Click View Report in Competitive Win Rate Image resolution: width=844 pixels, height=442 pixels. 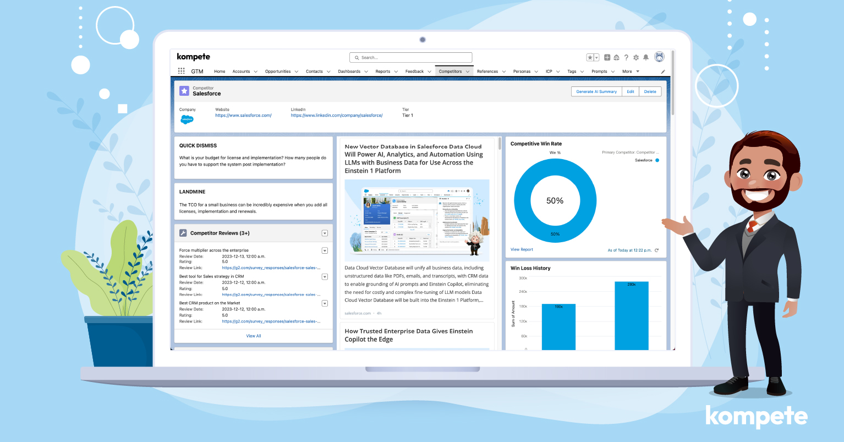[x=522, y=250]
